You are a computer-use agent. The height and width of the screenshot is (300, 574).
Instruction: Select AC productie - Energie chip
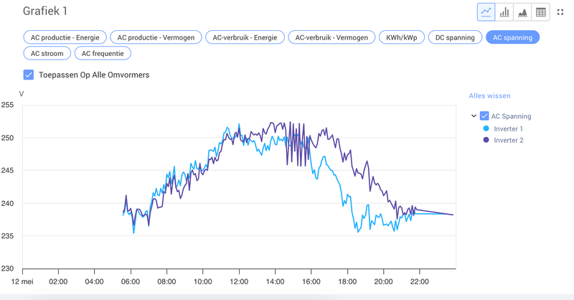(65, 37)
